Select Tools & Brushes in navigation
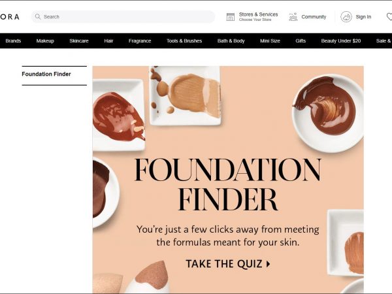The height and width of the screenshot is (294, 392). click(x=184, y=41)
